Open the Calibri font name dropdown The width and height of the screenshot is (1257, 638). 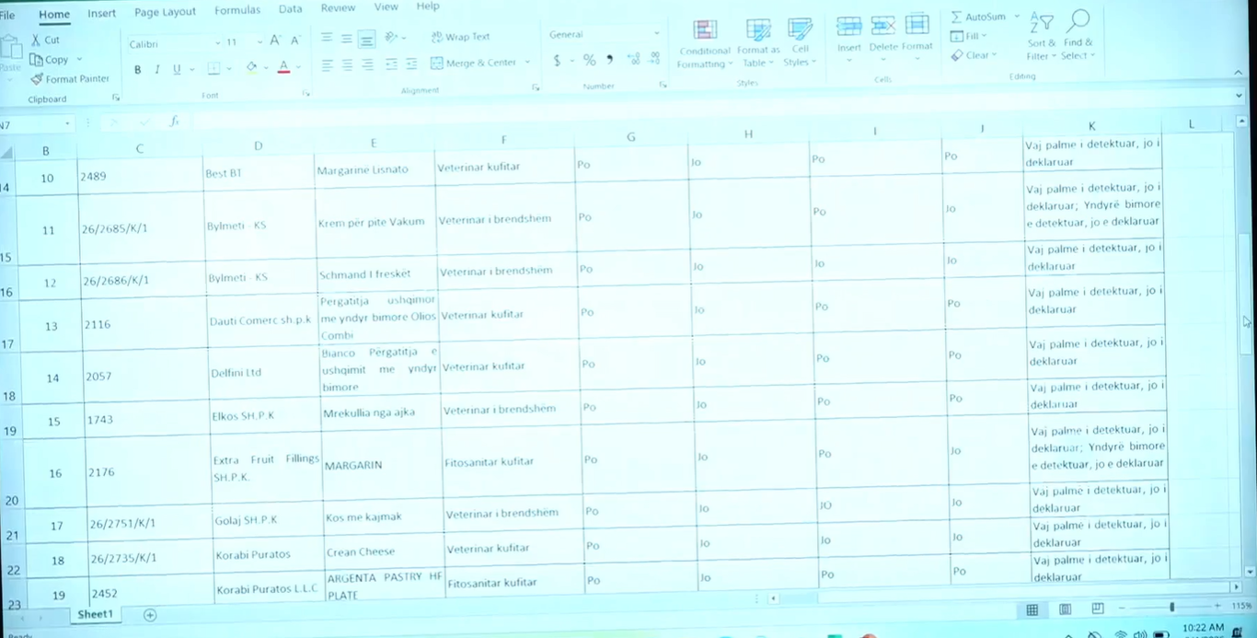218,43
